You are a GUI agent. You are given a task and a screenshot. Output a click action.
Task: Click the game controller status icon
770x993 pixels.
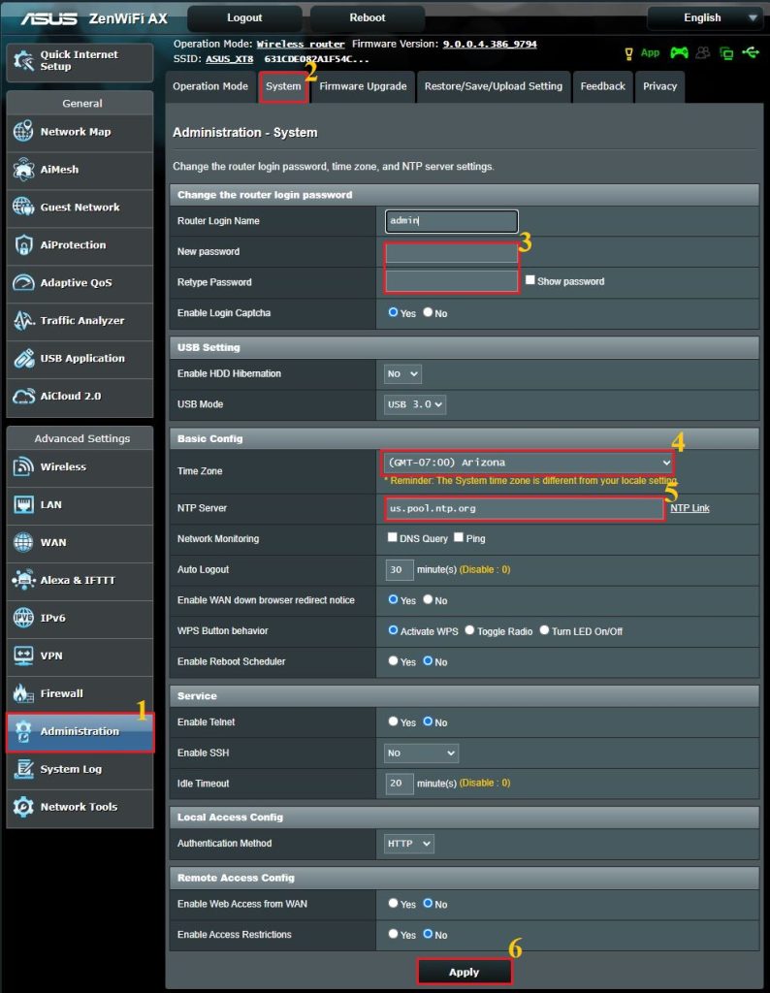coord(679,52)
